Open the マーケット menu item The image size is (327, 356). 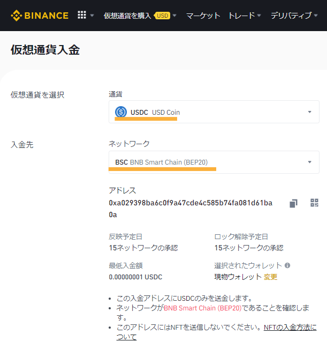point(203,16)
